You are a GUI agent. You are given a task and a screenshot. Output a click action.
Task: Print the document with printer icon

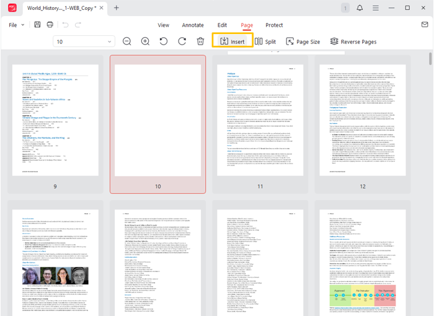click(50, 25)
